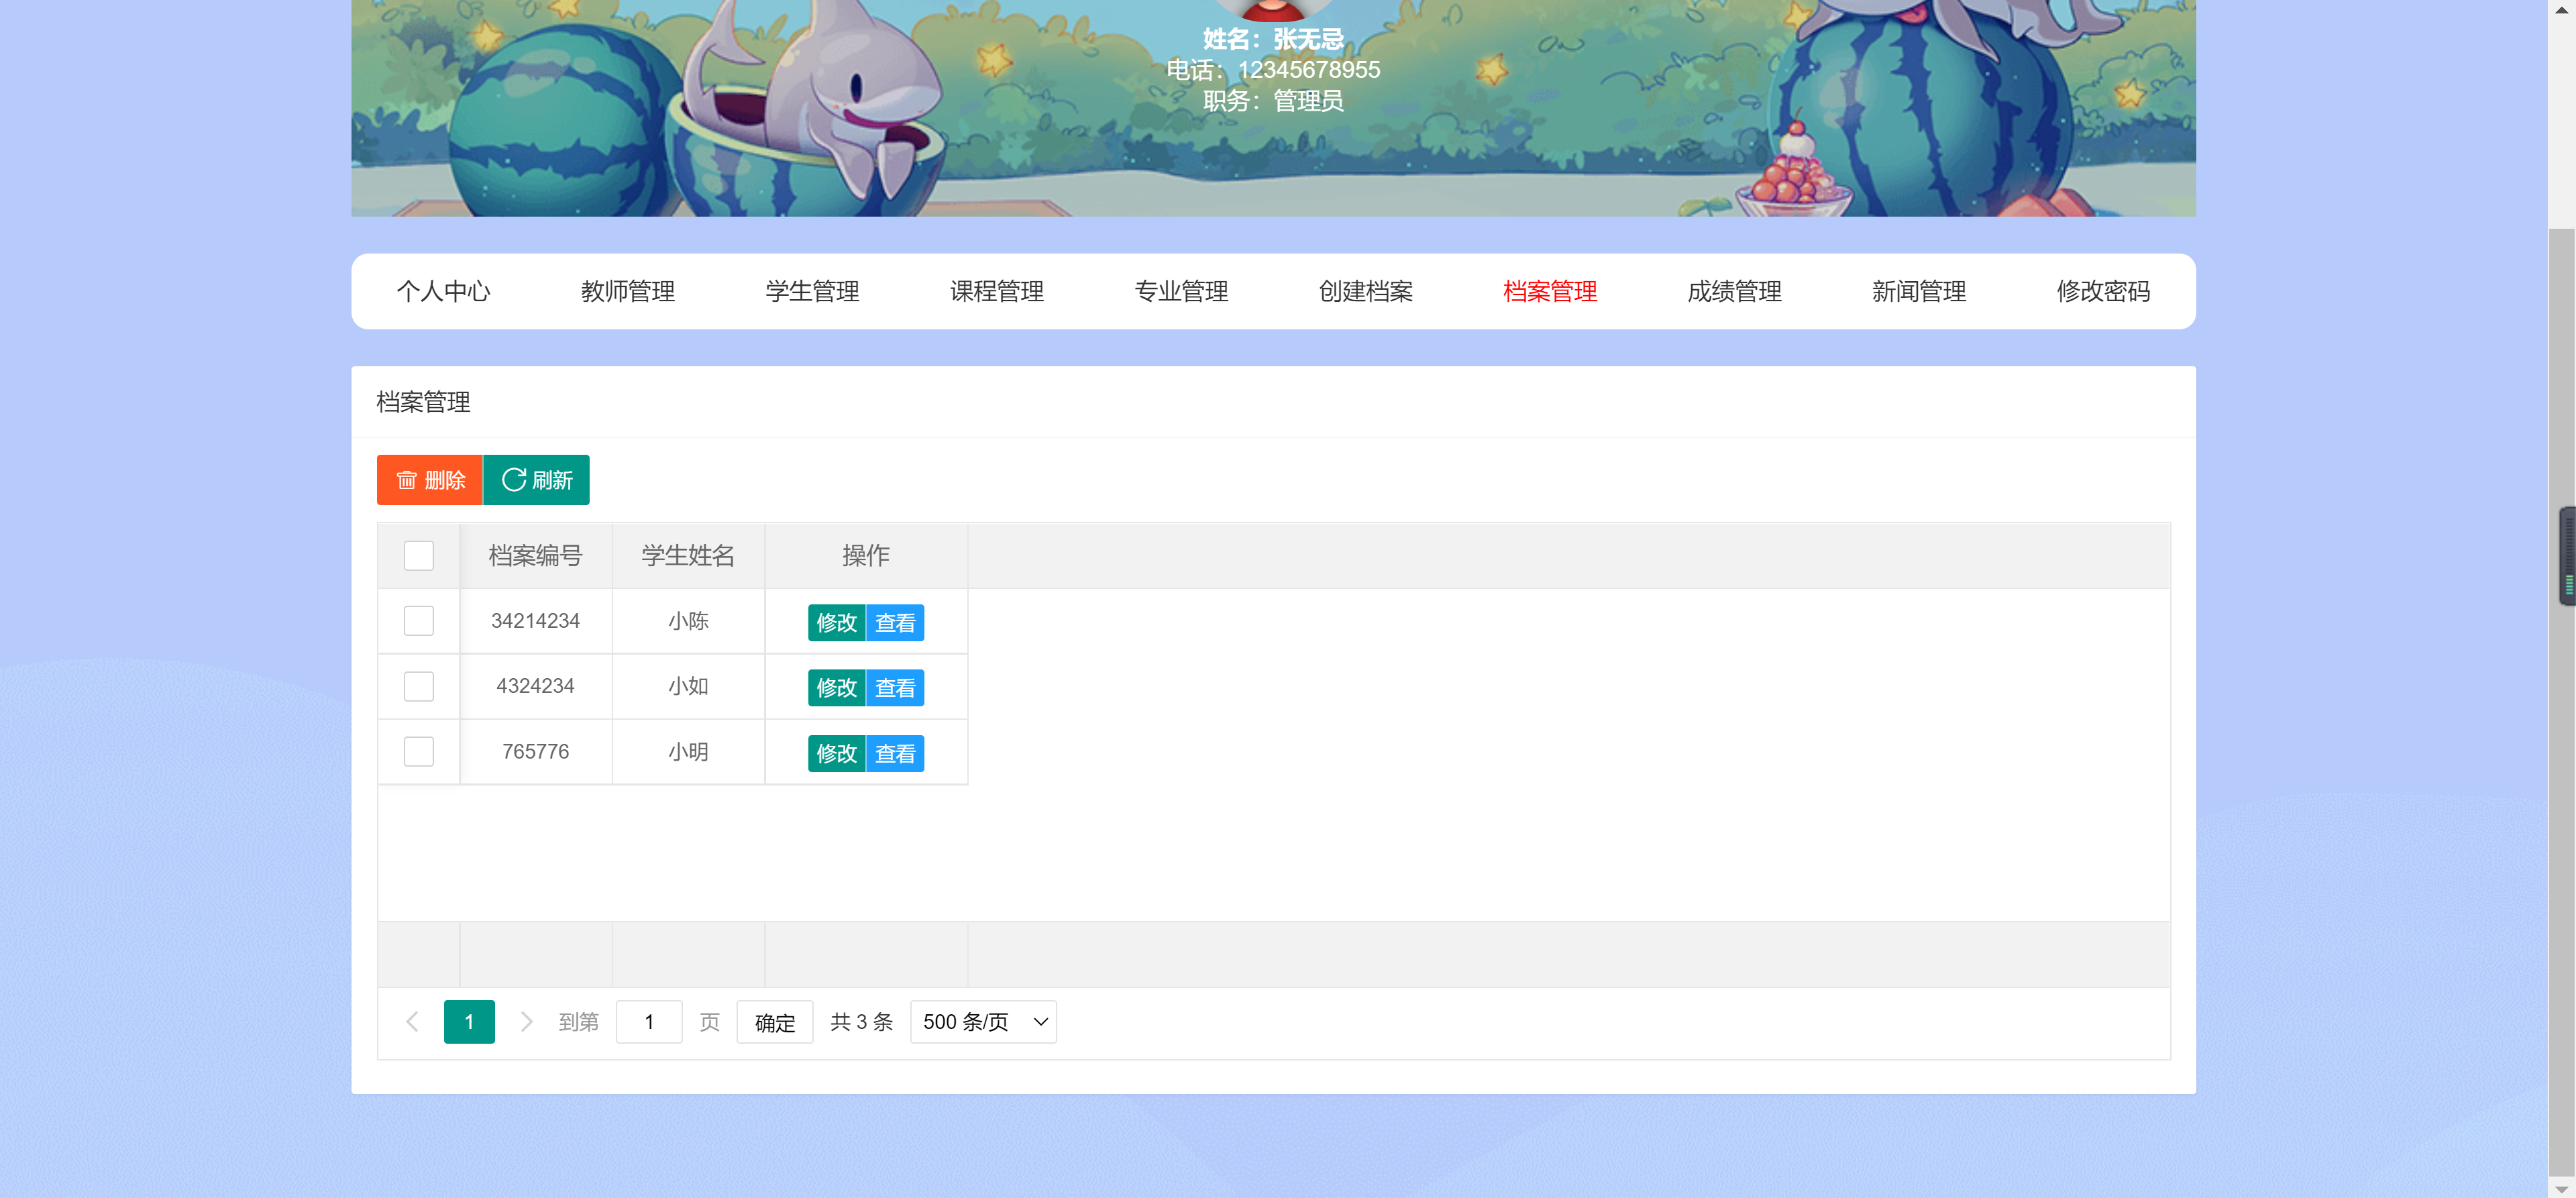The height and width of the screenshot is (1198, 2576).
Task: Check the checkbox for 小明's archive row
Action: coord(418,751)
